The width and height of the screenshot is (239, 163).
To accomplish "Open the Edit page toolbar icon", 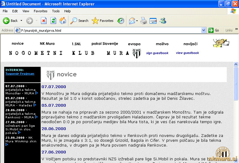I will coord(153,21).
